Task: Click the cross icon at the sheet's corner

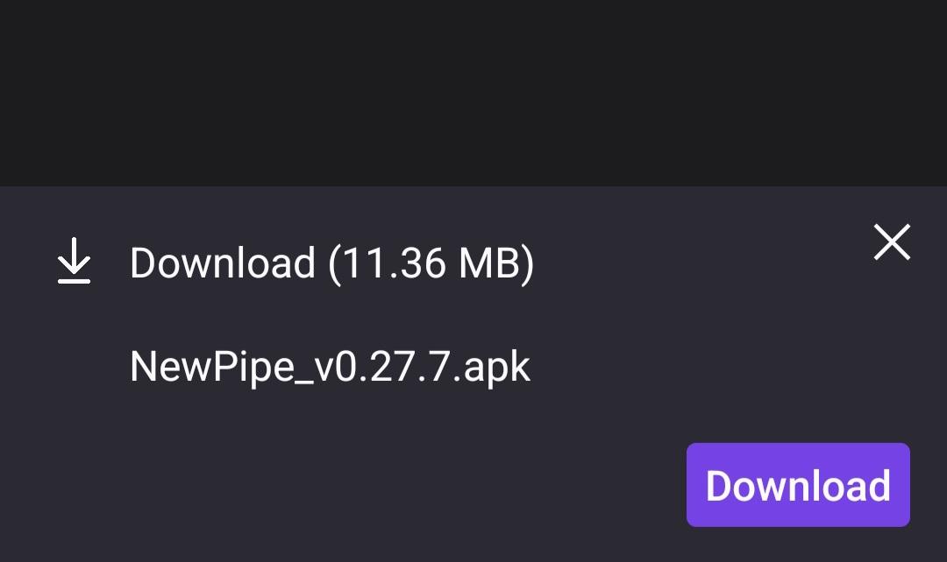Action: pyautogui.click(x=892, y=242)
